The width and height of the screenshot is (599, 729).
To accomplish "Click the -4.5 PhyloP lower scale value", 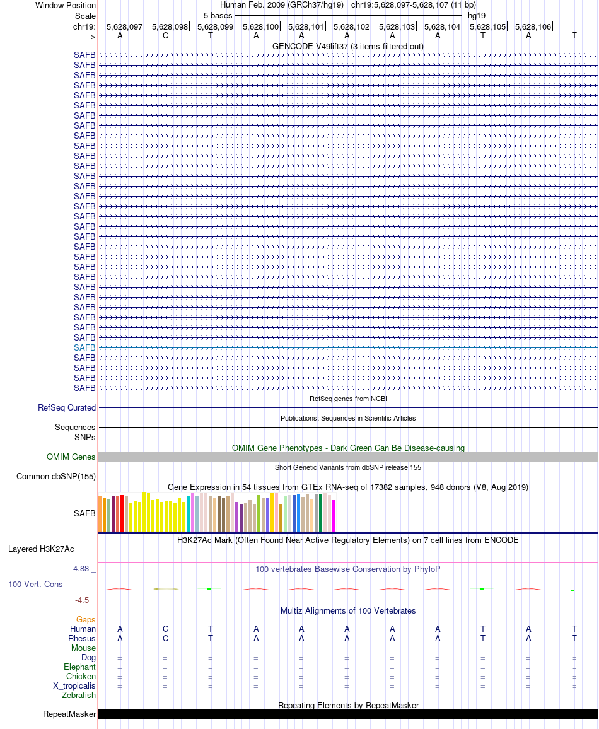I will [82, 600].
